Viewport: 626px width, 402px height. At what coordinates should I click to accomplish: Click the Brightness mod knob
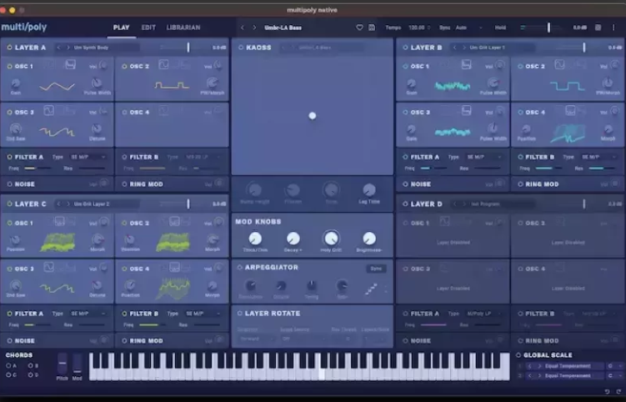[369, 239]
